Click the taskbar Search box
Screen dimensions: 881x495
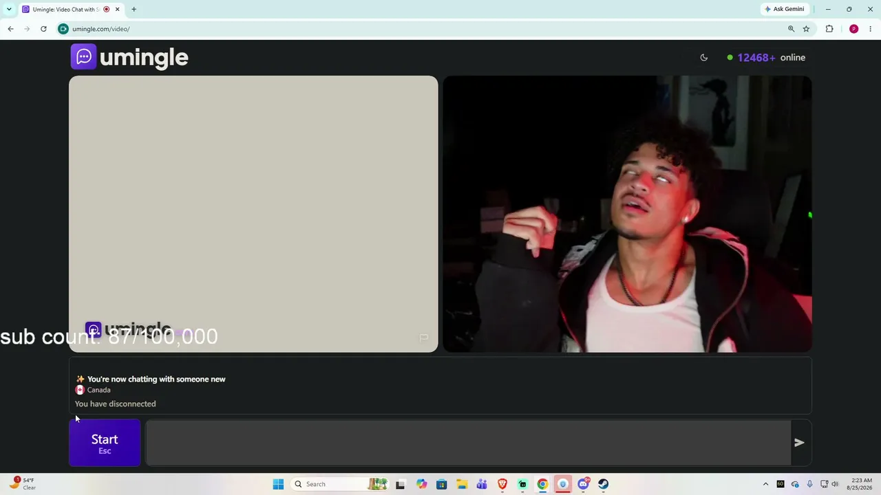339,484
